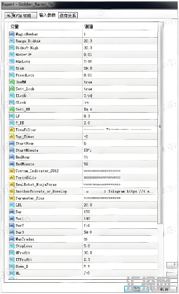The width and height of the screenshot is (179, 294).
Task: Edit the Risk value field
Action: click(120, 68)
